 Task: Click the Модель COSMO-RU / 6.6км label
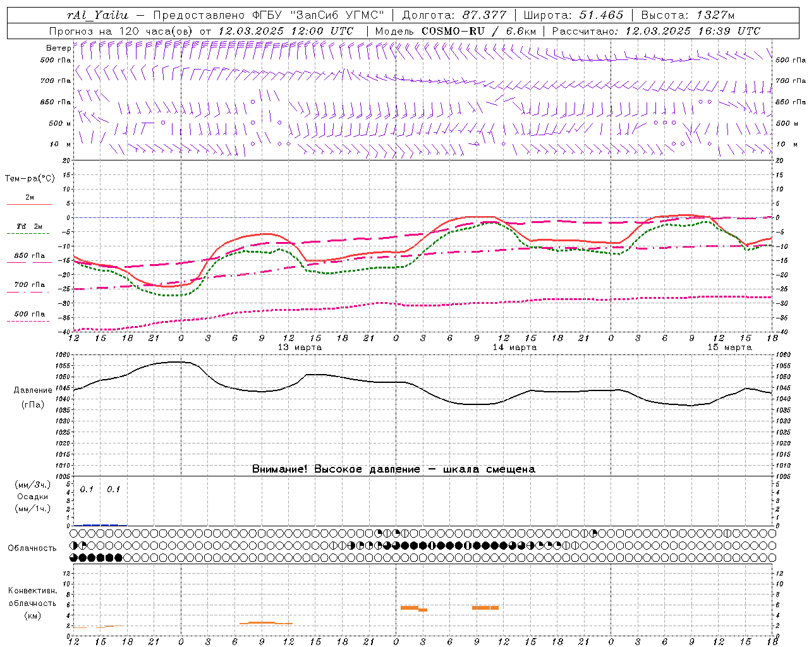456,31
